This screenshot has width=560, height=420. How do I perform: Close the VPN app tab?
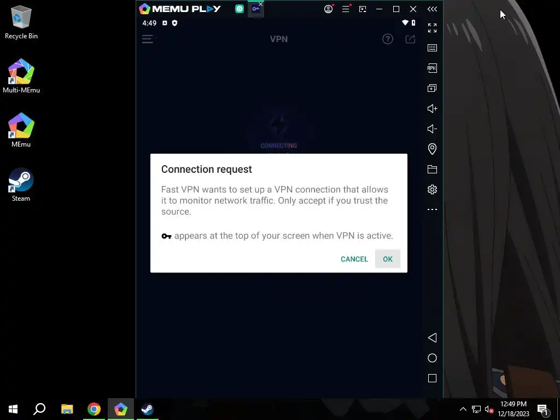tap(261, 4)
